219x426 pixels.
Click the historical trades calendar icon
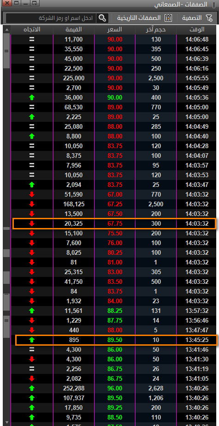pos(168,18)
